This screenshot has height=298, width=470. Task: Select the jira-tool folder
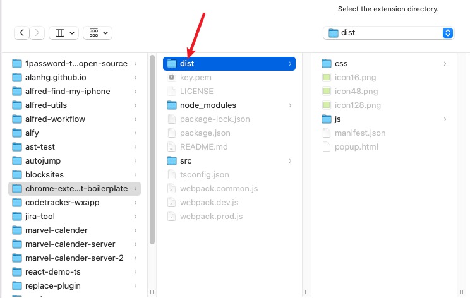75,216
